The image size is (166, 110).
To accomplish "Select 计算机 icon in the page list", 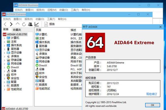I will click(x=37, y=34).
